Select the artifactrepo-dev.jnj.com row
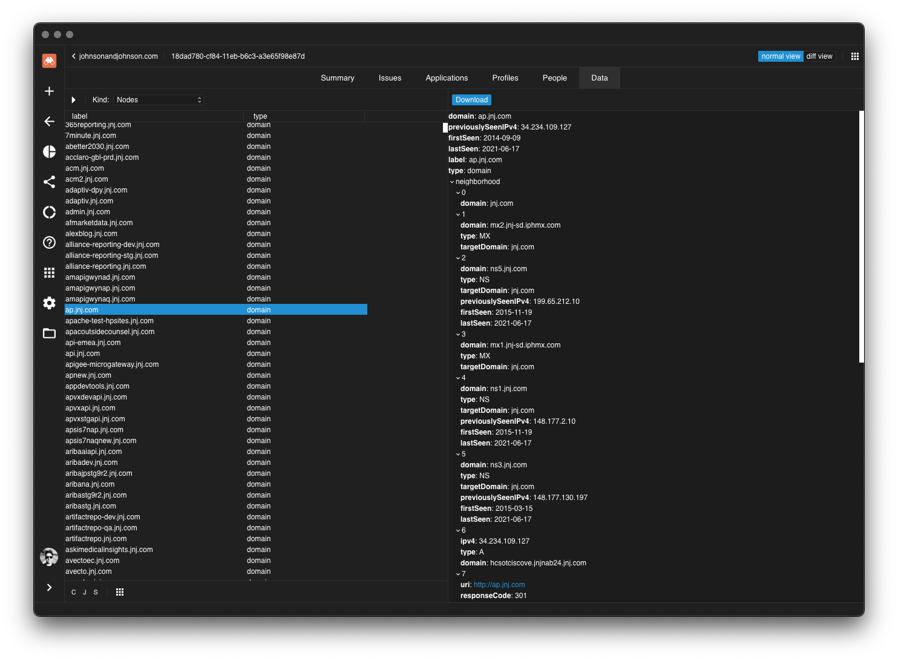898x661 pixels. pos(216,517)
